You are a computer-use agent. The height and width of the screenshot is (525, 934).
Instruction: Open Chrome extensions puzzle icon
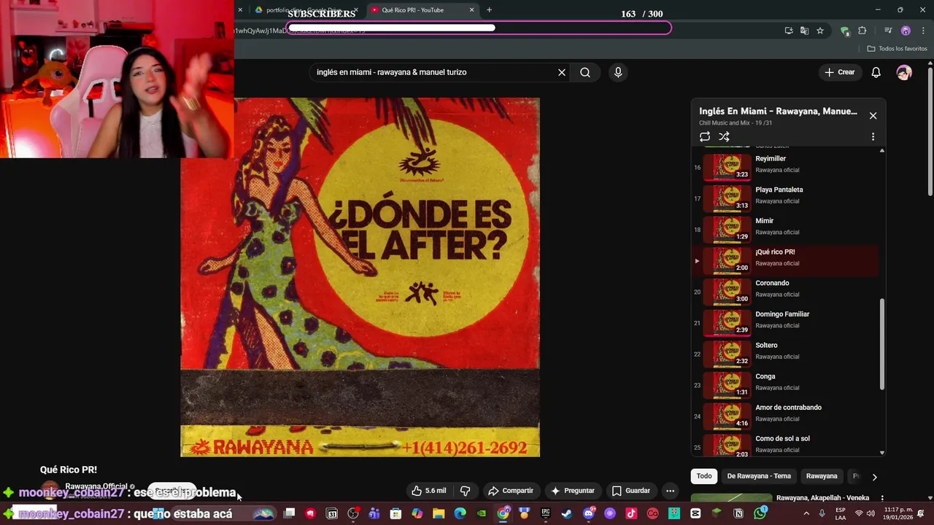coord(862,31)
